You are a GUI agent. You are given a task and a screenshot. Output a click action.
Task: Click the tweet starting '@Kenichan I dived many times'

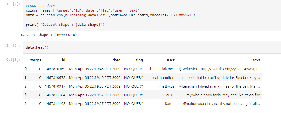pyautogui.click(x=219, y=86)
